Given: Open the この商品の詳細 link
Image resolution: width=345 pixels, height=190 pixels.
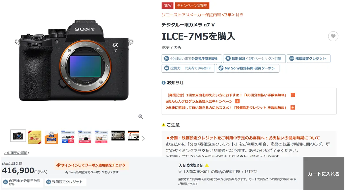Looking at the screenshot, I should 16,153.
